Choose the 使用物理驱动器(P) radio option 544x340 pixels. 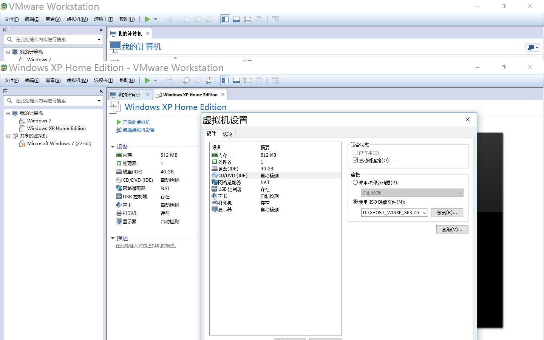click(x=355, y=182)
